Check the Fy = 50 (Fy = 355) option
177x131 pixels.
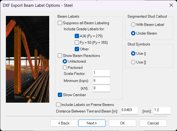click(x=77, y=42)
